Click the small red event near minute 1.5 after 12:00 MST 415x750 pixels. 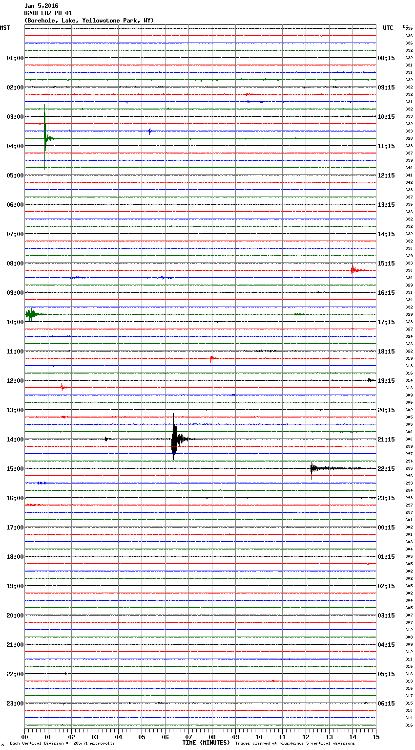click(x=62, y=387)
